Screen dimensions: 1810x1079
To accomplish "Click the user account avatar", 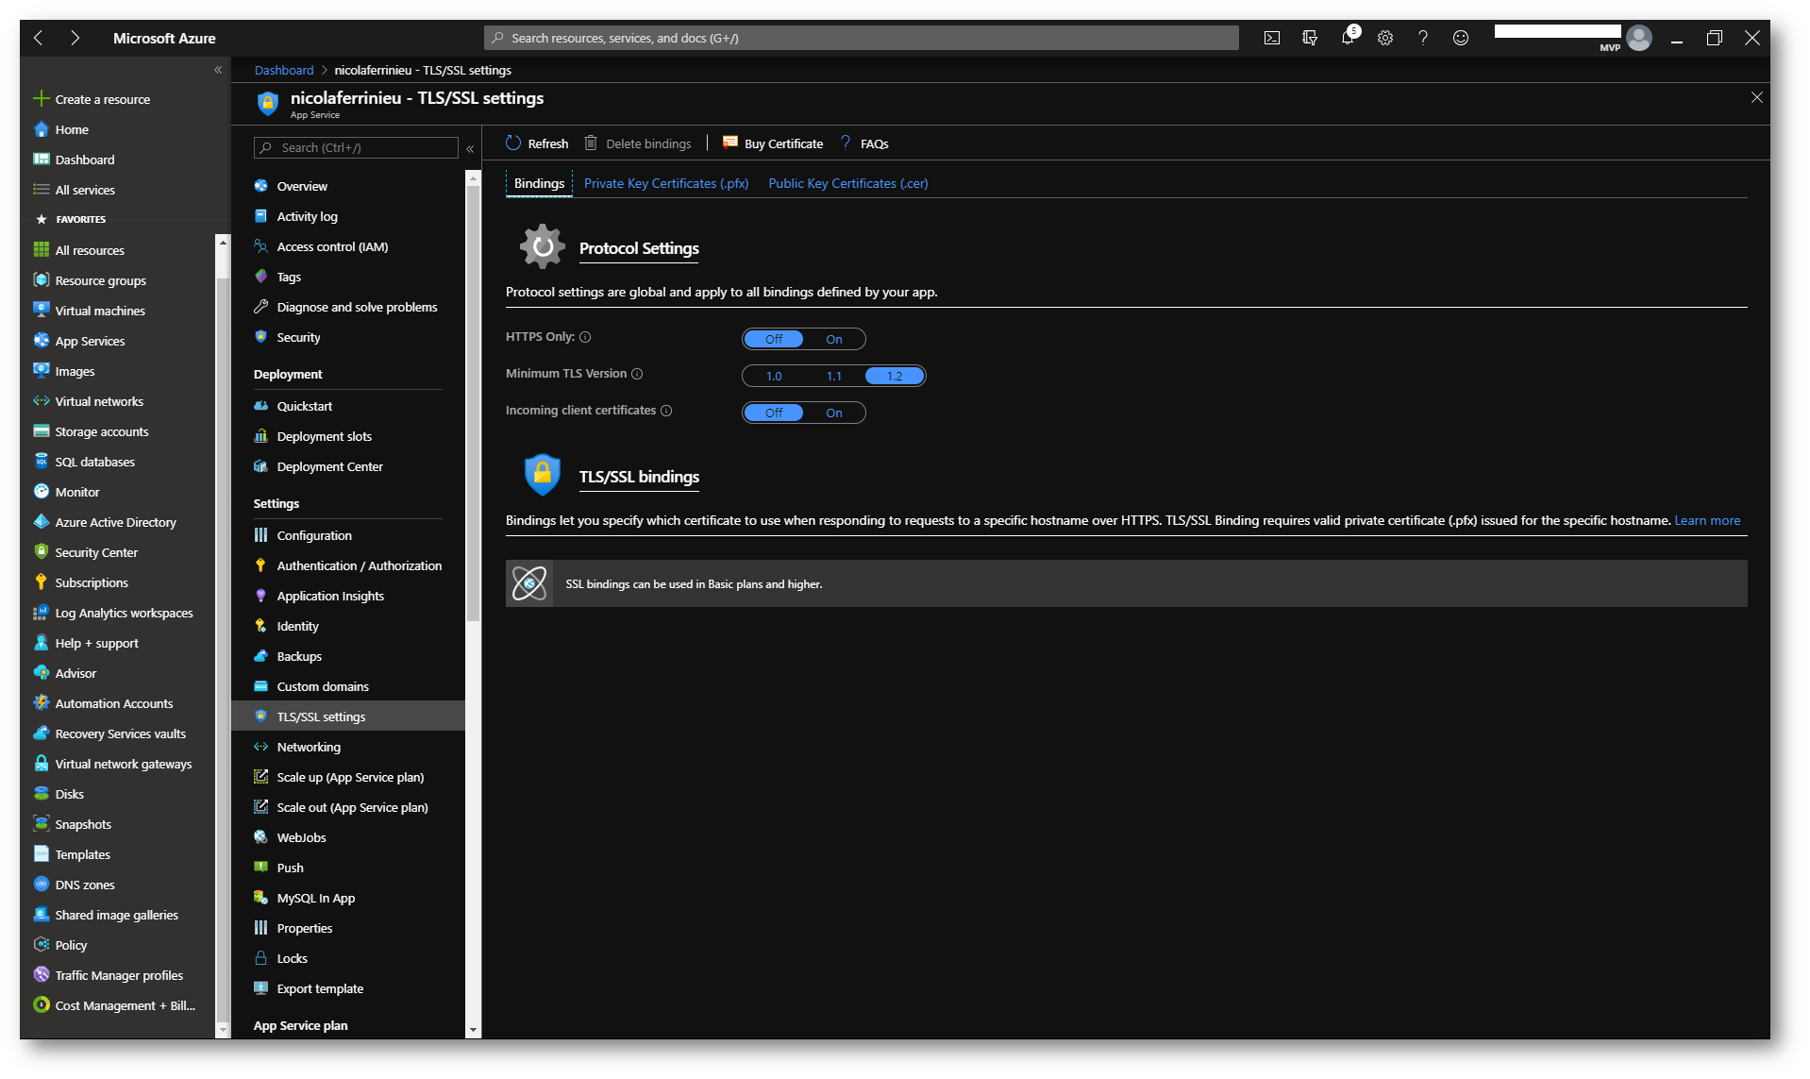I will tap(1640, 38).
